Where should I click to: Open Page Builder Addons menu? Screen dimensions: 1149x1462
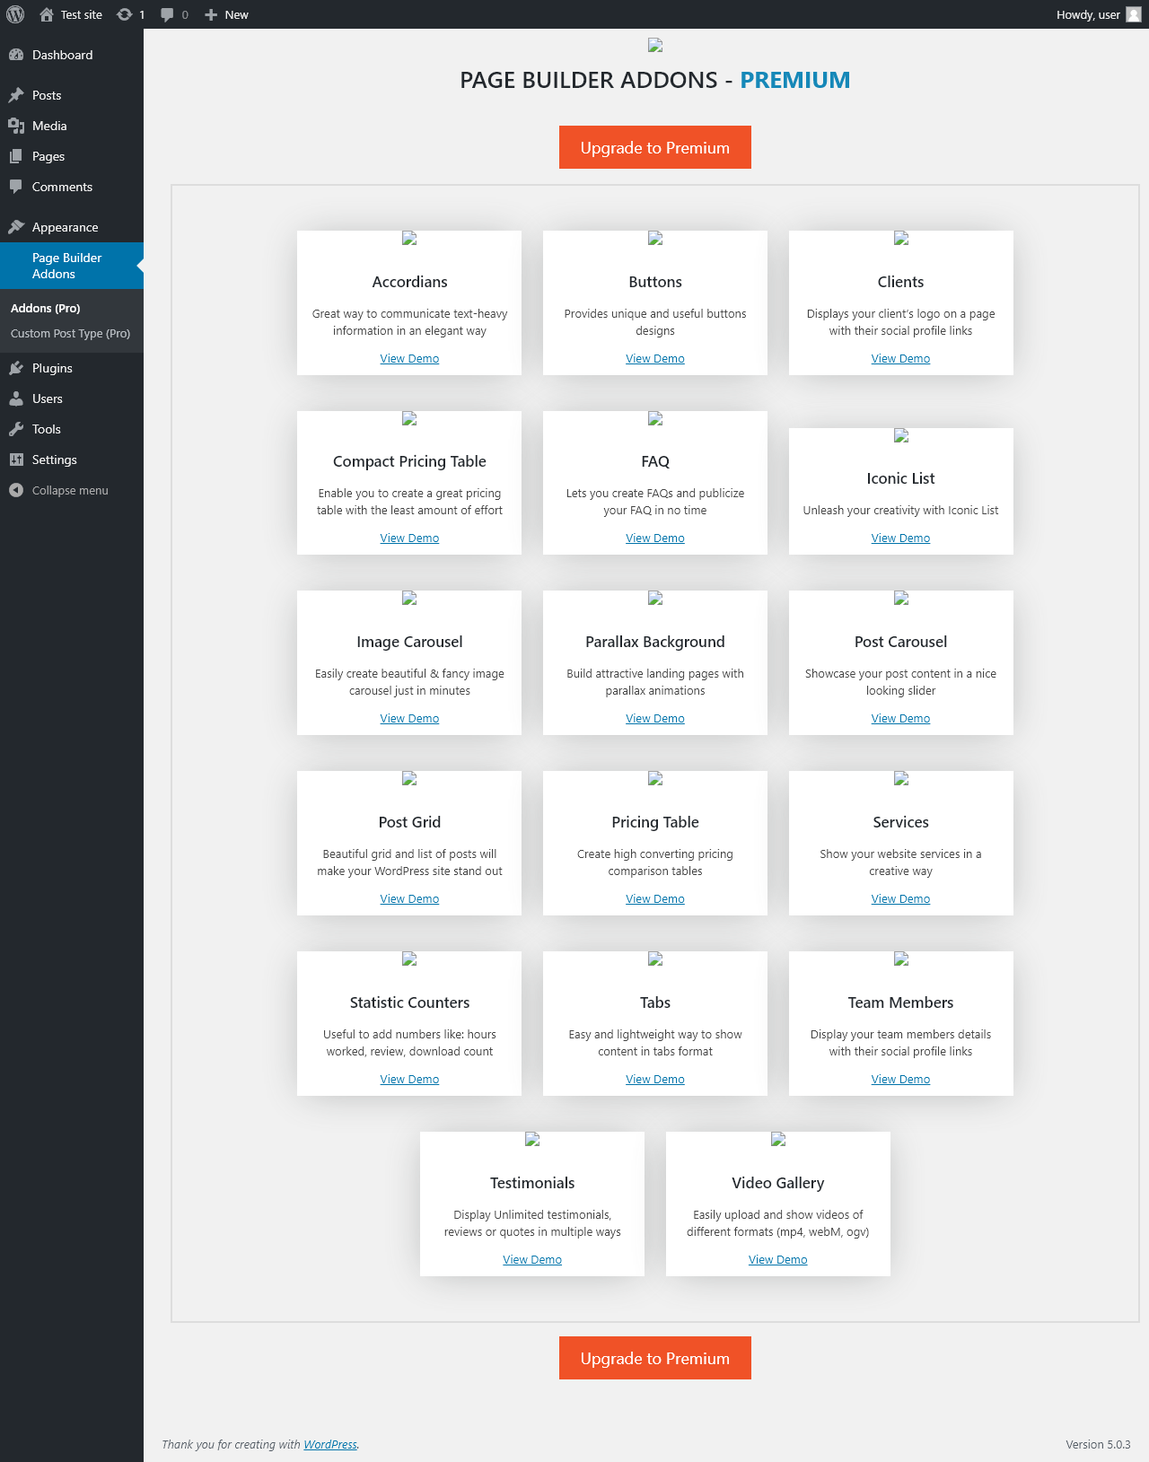coord(72,266)
